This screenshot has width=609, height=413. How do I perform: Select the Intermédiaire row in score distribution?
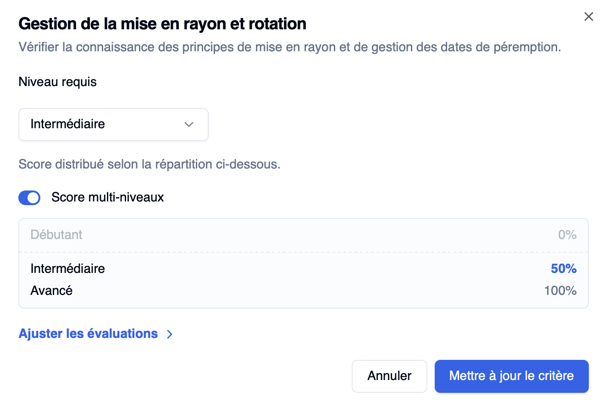[303, 269]
